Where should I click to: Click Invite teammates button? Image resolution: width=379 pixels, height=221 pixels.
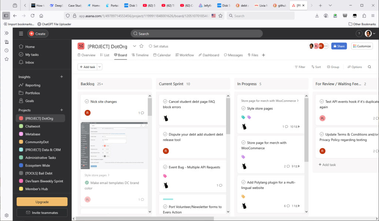click(x=42, y=212)
